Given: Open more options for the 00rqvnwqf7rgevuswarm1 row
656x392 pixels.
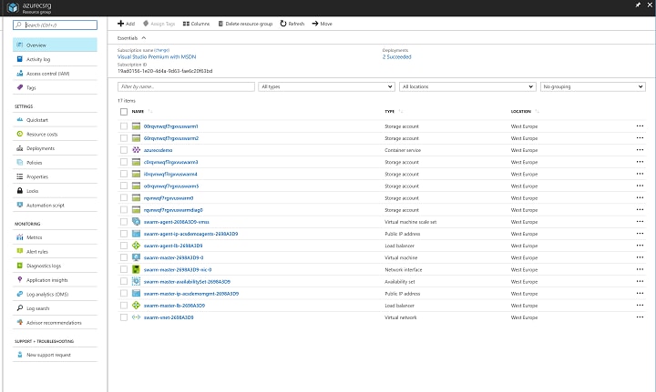Looking at the screenshot, I should click(640, 126).
